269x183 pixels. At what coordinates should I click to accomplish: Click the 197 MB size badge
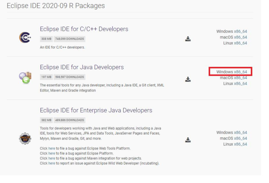tap(46, 77)
